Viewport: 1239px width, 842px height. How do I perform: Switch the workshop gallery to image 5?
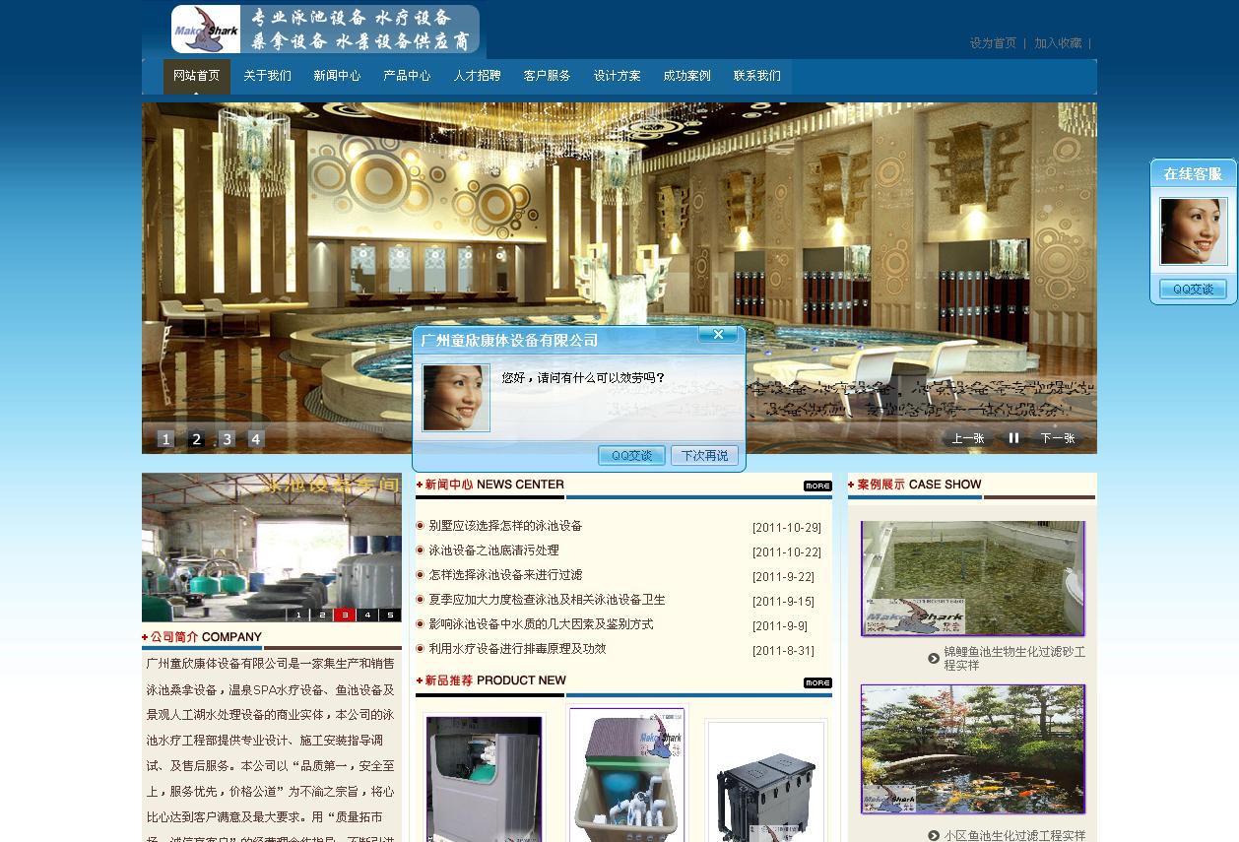[390, 614]
